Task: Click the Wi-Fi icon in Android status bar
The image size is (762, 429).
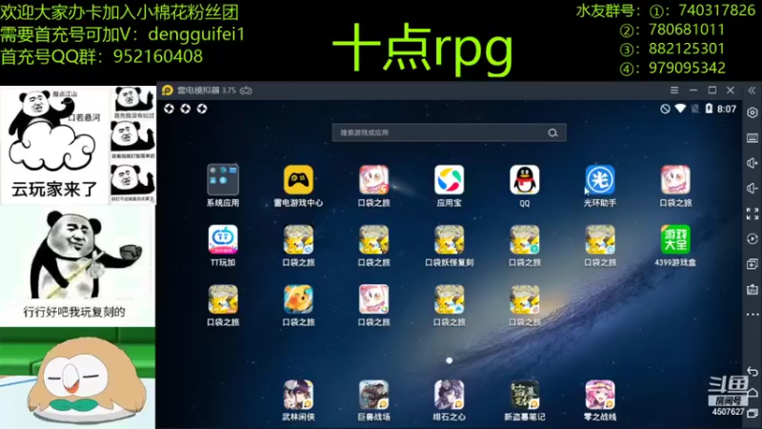Action: [x=680, y=109]
